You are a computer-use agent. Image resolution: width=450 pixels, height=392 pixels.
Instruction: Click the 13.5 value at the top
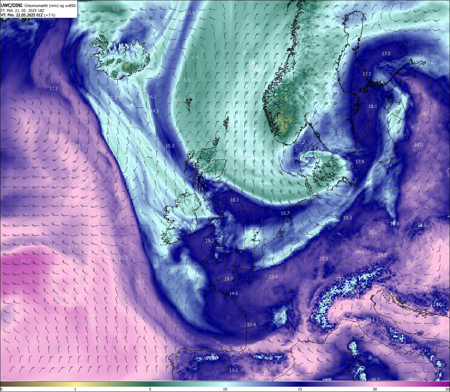(x=190, y=13)
